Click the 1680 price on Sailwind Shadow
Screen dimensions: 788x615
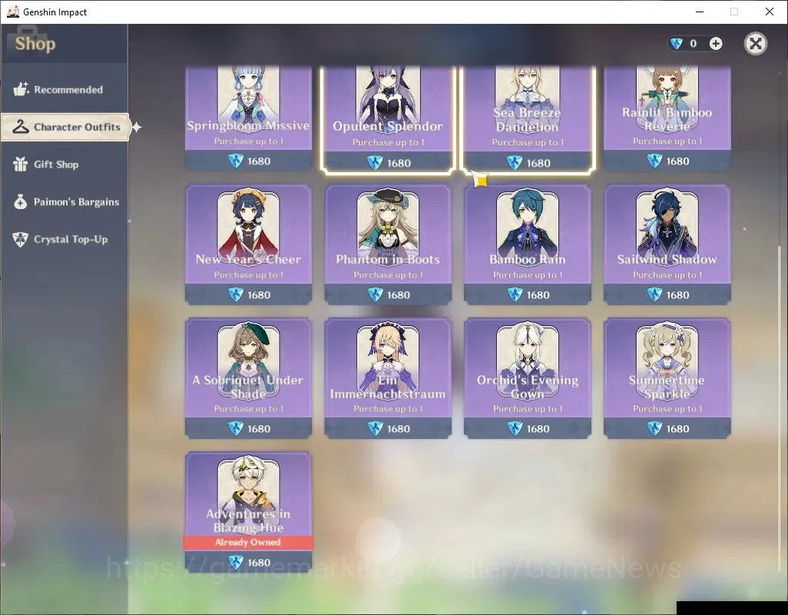pos(677,295)
